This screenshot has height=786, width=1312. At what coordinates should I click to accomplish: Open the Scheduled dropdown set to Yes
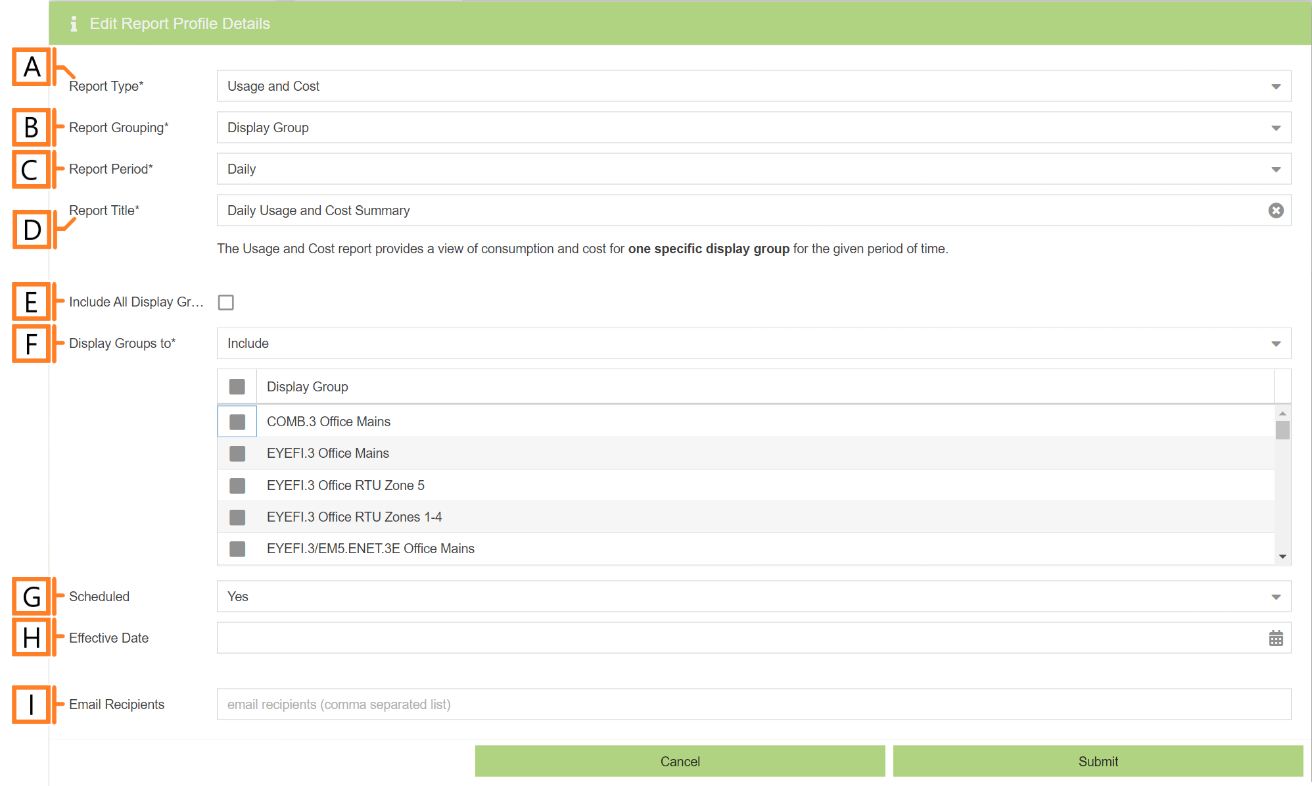click(1276, 596)
